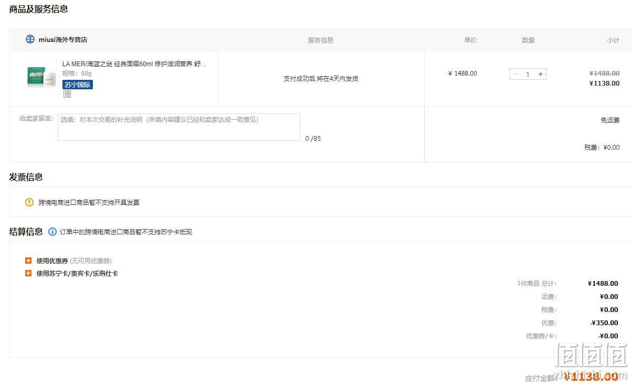Click the 税费:¥0.00 line under 免运费
This screenshot has height=384, width=632.
click(602, 148)
